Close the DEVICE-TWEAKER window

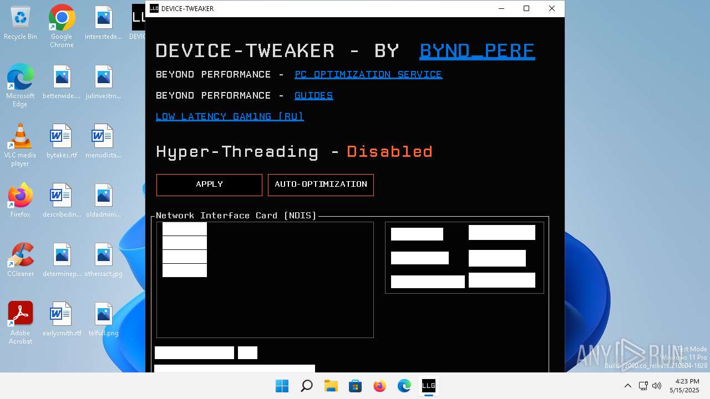click(552, 8)
